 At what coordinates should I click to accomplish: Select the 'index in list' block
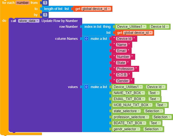(x=93, y=27)
